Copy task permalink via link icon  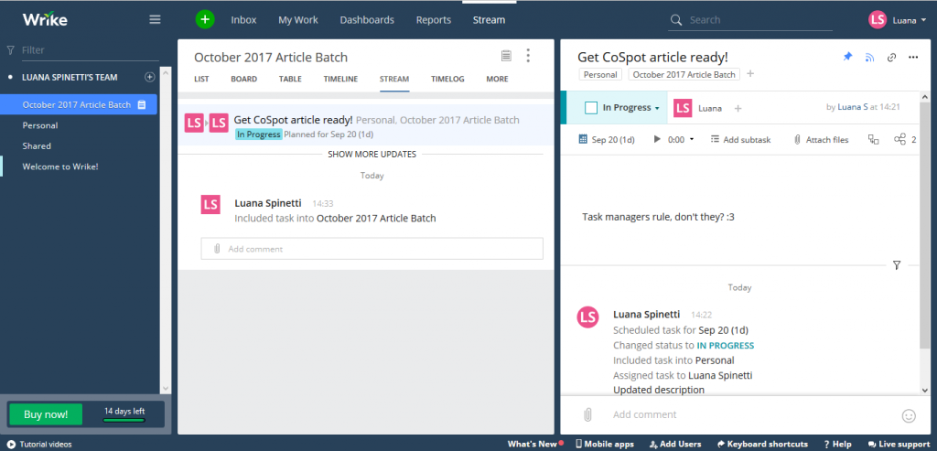tap(891, 57)
